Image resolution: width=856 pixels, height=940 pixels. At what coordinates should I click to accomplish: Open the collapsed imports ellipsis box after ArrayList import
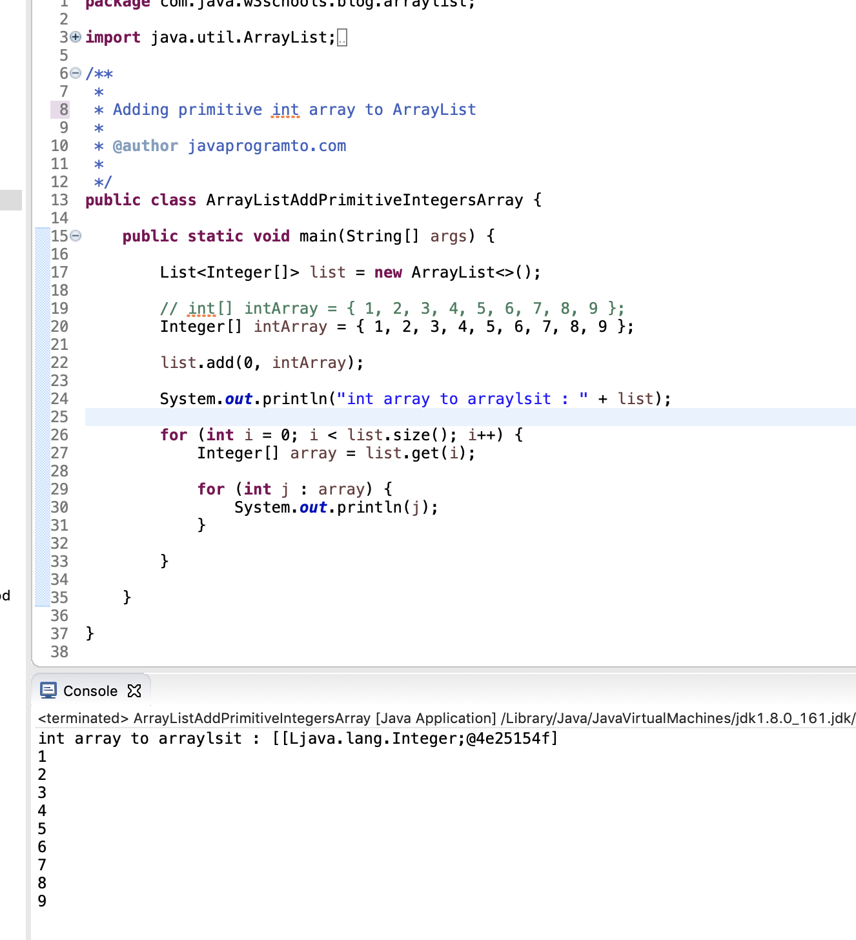341,37
